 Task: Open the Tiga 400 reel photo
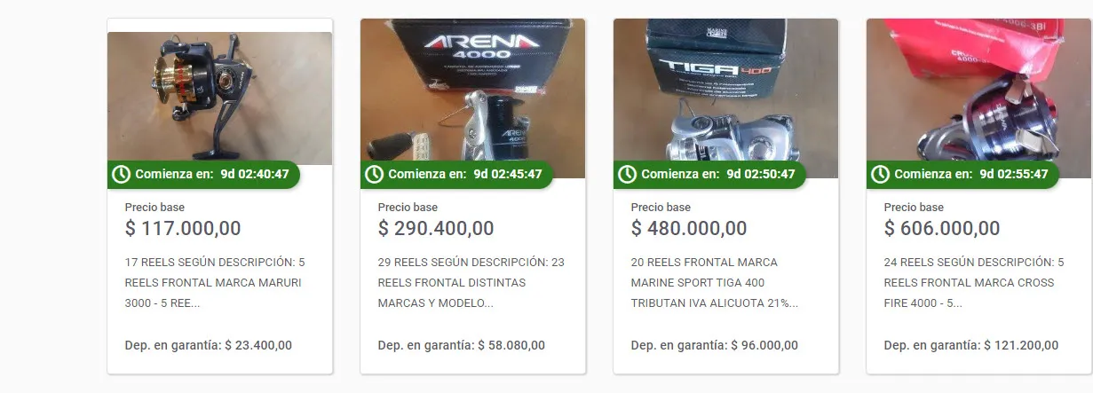click(725, 98)
